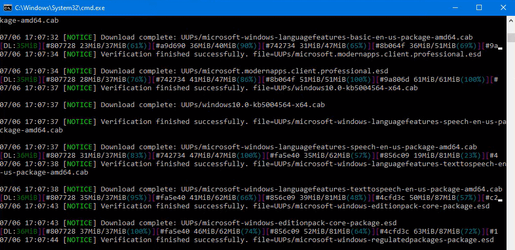Maximize the command prompt window
The height and width of the screenshot is (250, 515).
click(479, 8)
